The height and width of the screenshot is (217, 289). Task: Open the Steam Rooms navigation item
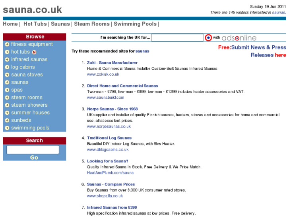92,24
